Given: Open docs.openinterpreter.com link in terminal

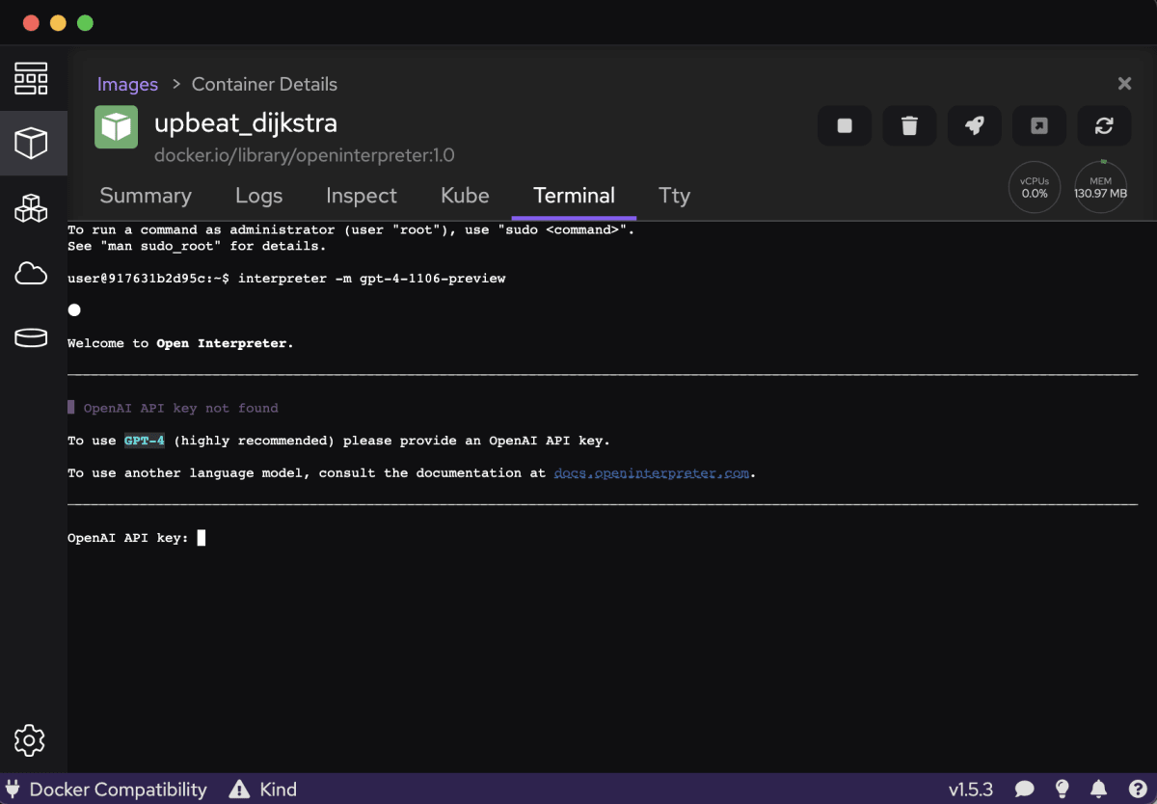Looking at the screenshot, I should pos(652,473).
